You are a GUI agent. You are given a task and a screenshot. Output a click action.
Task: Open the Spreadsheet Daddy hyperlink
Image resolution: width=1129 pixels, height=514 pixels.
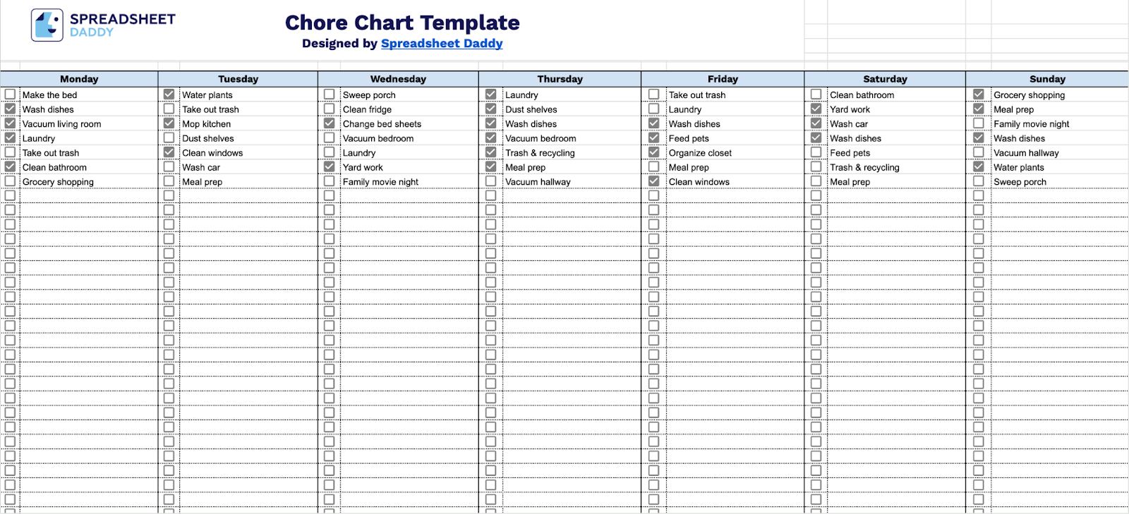(x=442, y=44)
